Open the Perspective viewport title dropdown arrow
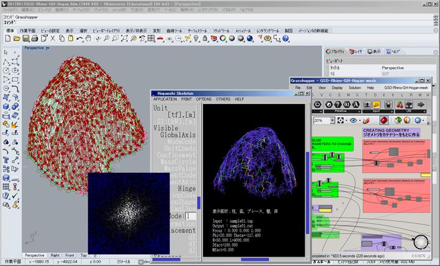440x266 pixels. pyautogui.click(x=48, y=48)
